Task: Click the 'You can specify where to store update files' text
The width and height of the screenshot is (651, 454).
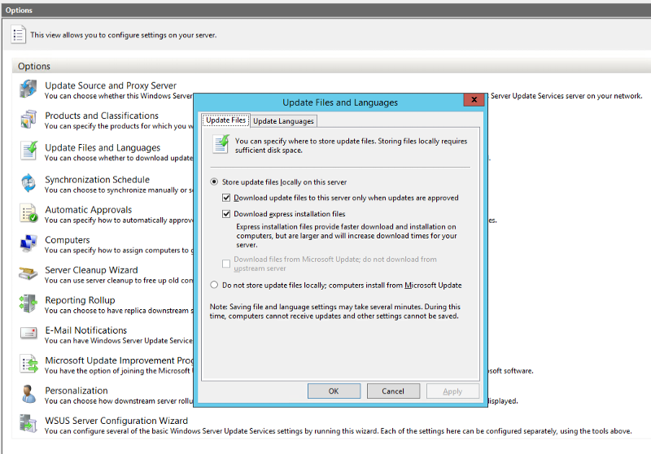Action: 351,146
